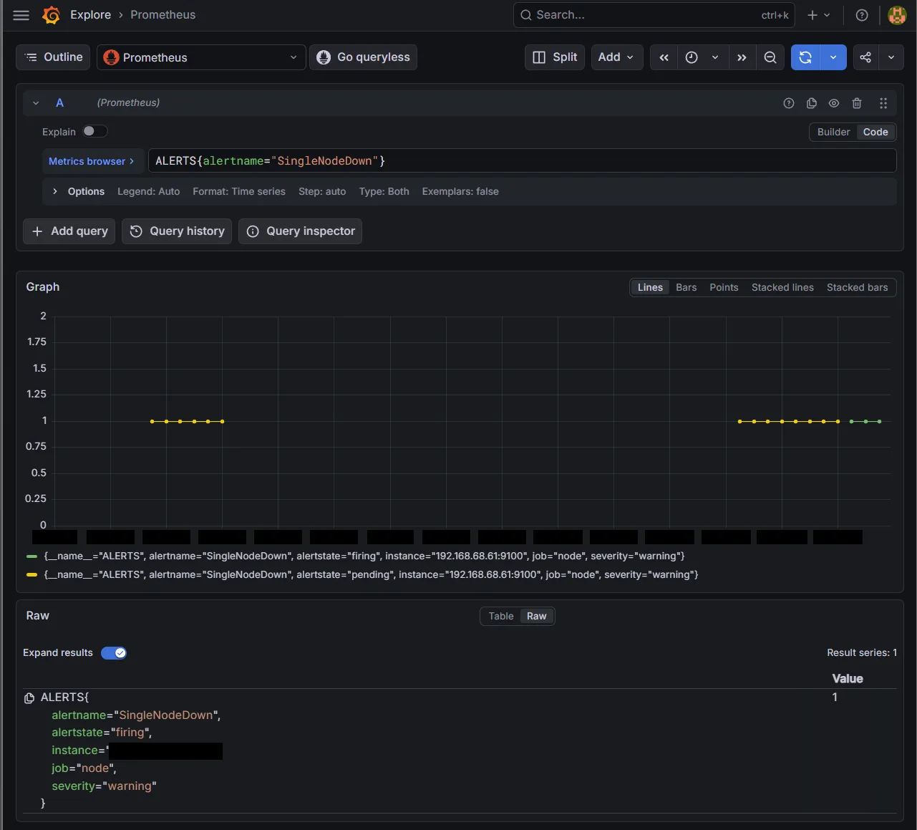Toggle the Explain switch
Image resolution: width=917 pixels, height=830 pixels.
click(94, 131)
